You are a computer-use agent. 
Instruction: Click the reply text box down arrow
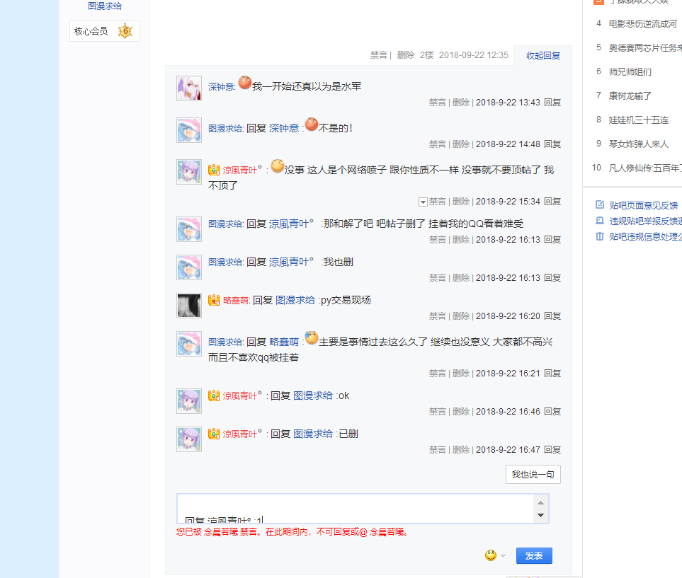[x=540, y=516]
